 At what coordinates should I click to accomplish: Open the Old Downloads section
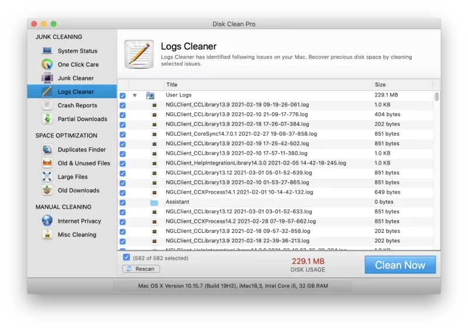point(78,190)
